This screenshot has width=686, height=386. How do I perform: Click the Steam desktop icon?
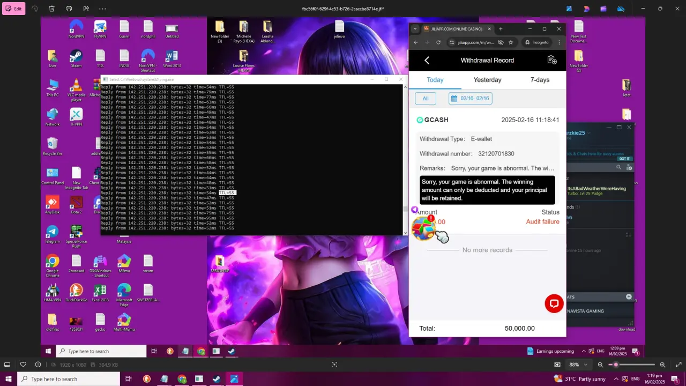click(76, 58)
